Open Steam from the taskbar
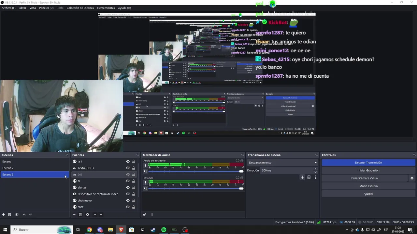The image size is (417, 234). tap(153, 230)
